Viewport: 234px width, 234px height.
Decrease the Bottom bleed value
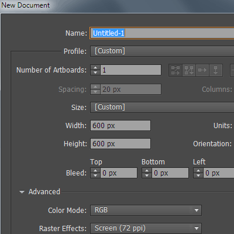[147, 175]
